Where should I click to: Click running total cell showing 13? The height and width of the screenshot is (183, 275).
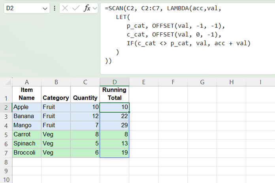click(115, 144)
